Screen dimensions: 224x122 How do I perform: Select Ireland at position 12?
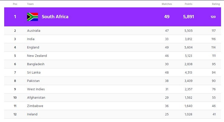point(32,114)
